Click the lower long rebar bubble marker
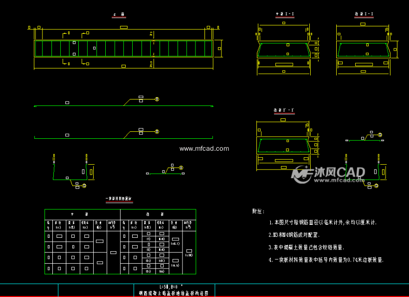The height and width of the screenshot is (297, 409). (x=157, y=132)
